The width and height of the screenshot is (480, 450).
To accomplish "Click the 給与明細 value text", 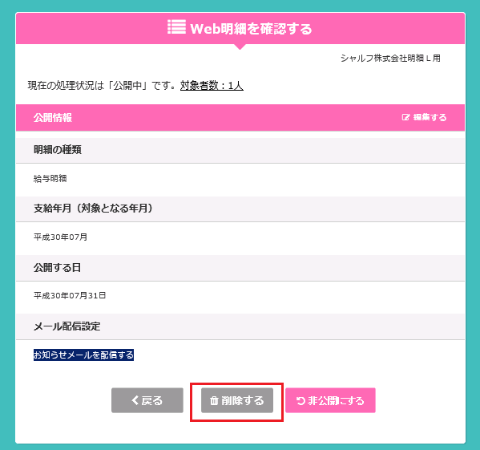I will tap(50, 179).
